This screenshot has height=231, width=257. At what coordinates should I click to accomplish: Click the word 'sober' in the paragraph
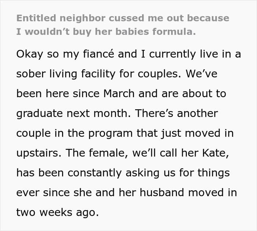coord(31,74)
